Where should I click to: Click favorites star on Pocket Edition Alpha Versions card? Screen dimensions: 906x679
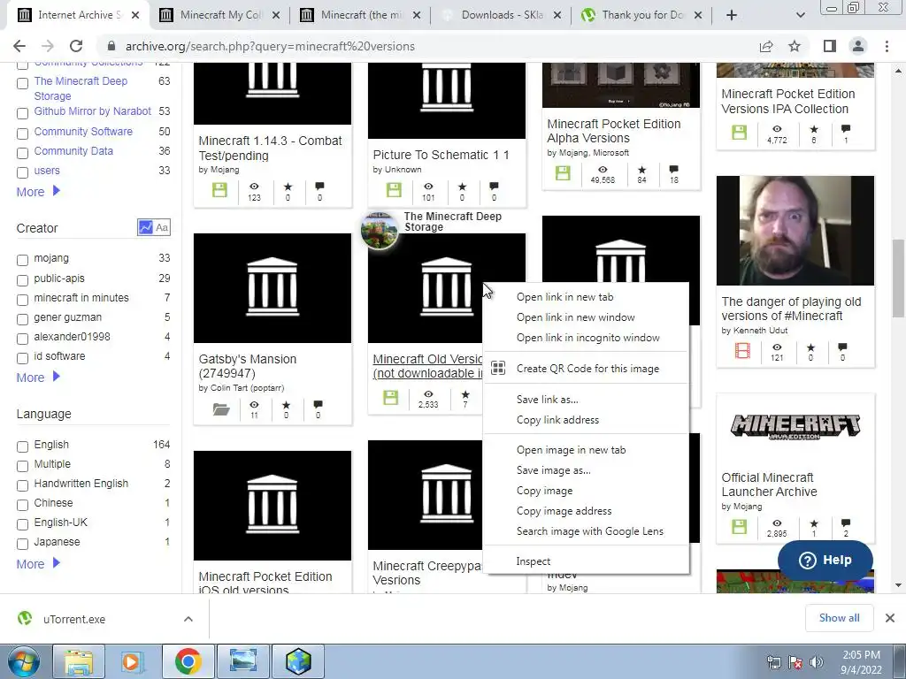pos(642,170)
